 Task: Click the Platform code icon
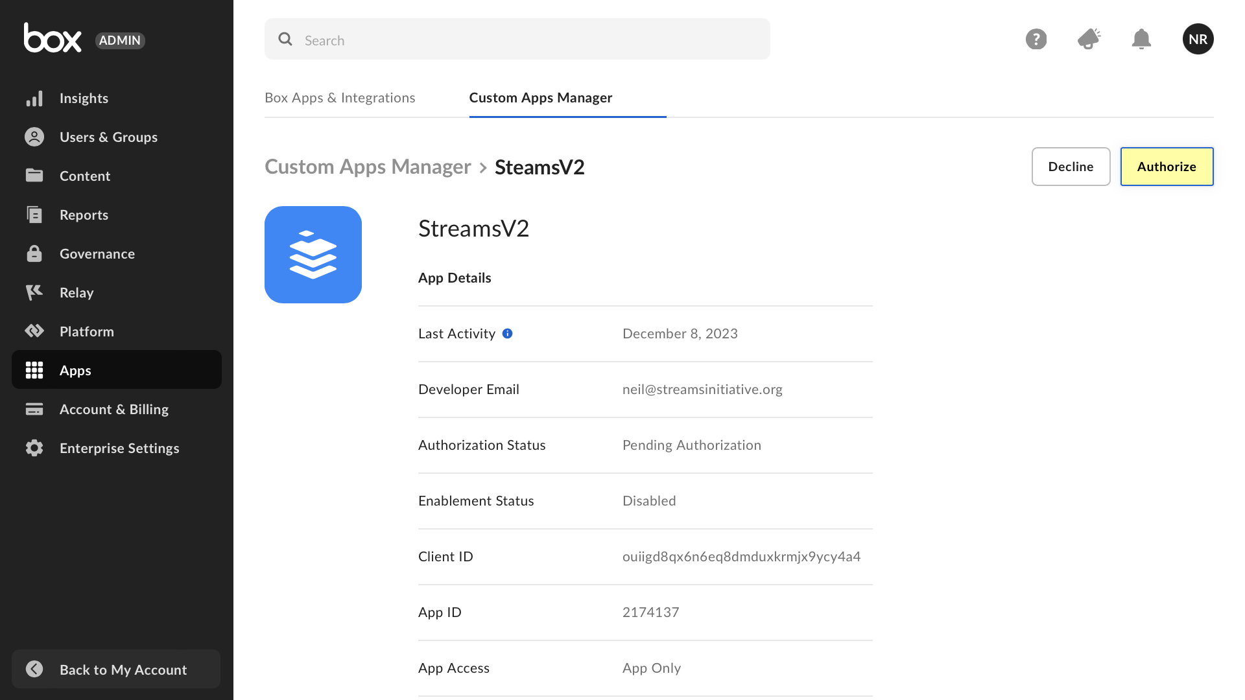pos(34,331)
